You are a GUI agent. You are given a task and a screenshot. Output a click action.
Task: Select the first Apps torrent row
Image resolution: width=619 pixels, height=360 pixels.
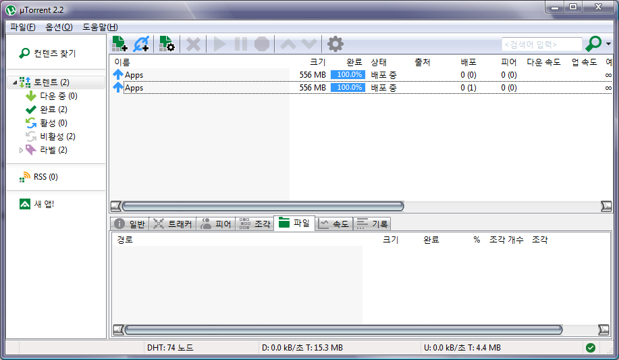pos(361,75)
